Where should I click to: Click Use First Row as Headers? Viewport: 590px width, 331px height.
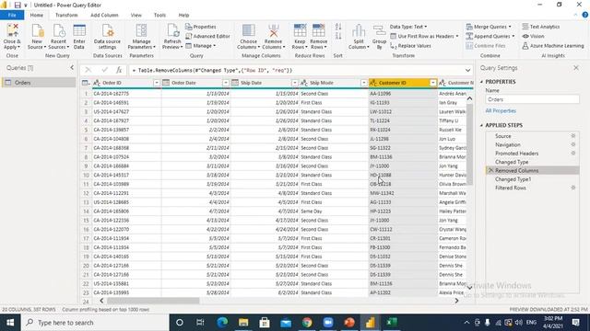[424, 36]
